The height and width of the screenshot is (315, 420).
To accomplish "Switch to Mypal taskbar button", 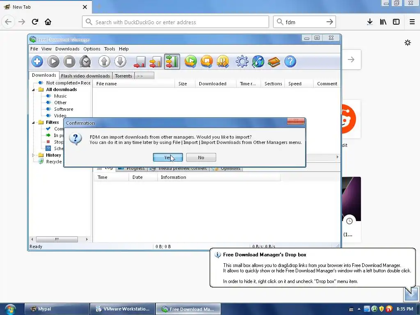I will pyautogui.click(x=57, y=309).
